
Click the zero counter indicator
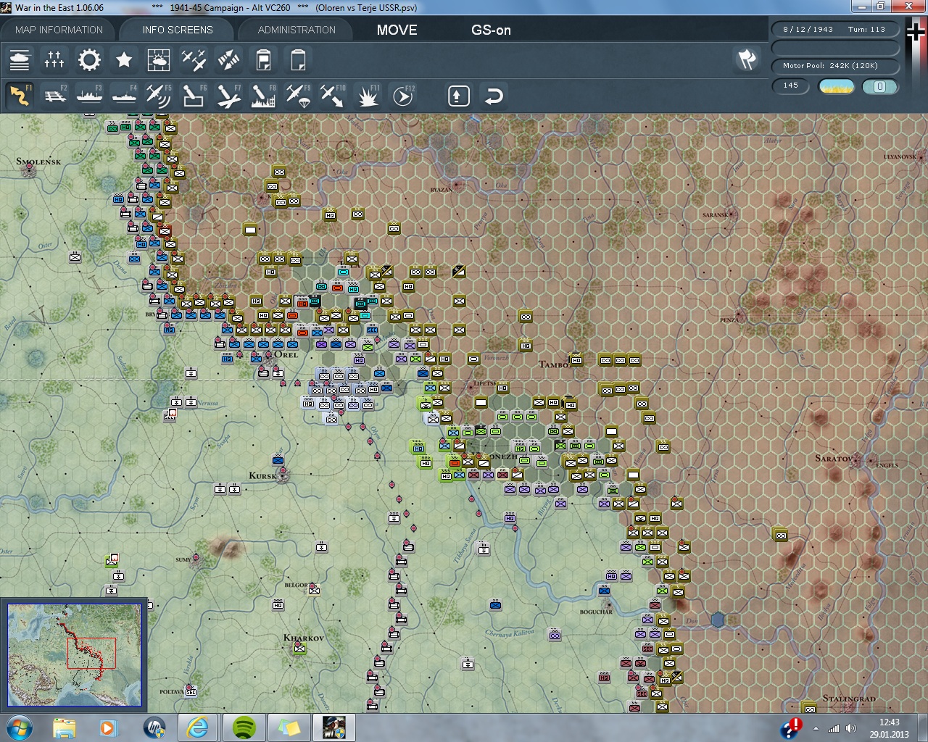point(879,87)
